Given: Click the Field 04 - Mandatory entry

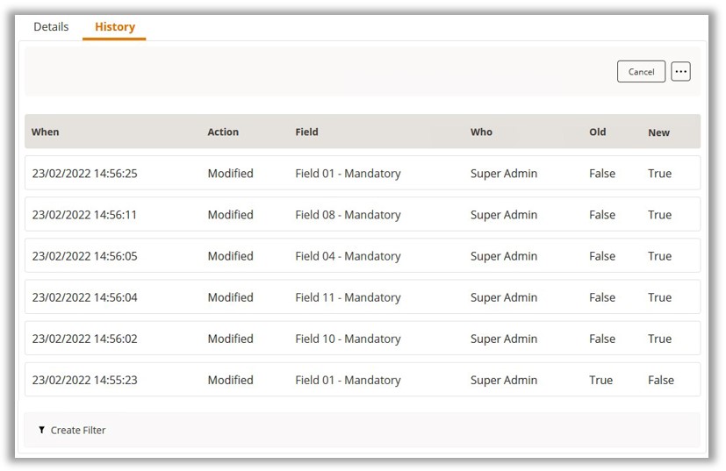Looking at the screenshot, I should point(348,256).
